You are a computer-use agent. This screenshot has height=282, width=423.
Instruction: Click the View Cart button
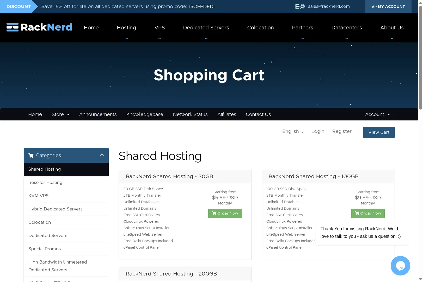[379, 132]
